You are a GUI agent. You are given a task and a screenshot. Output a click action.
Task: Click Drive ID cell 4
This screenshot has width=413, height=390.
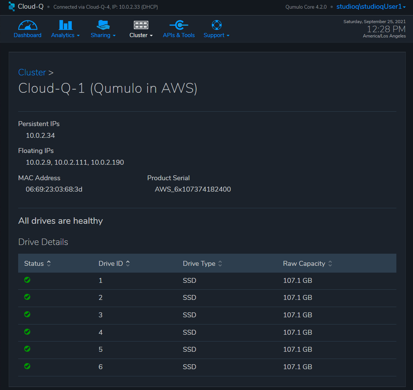100,332
